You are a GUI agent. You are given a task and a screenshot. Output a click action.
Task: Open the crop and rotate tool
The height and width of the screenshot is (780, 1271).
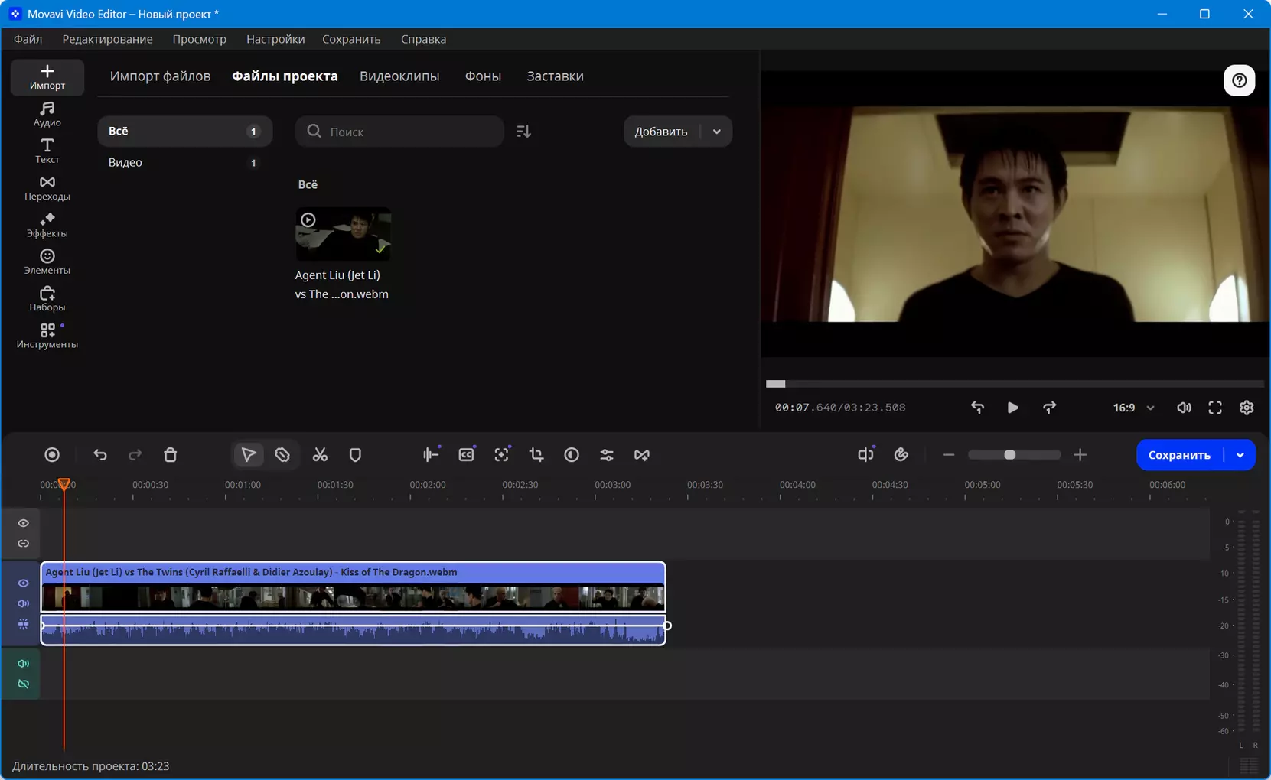coord(536,455)
